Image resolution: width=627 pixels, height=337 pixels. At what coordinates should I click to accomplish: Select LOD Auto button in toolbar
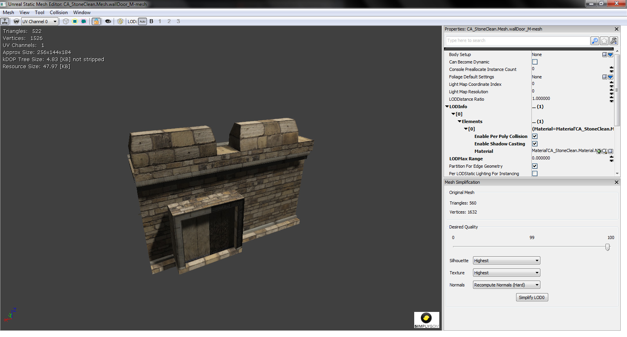pos(142,22)
